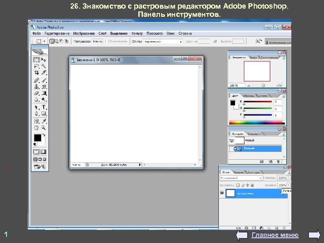Select the Slice tool
Viewport: 324px width, 243px height.
(44, 73)
